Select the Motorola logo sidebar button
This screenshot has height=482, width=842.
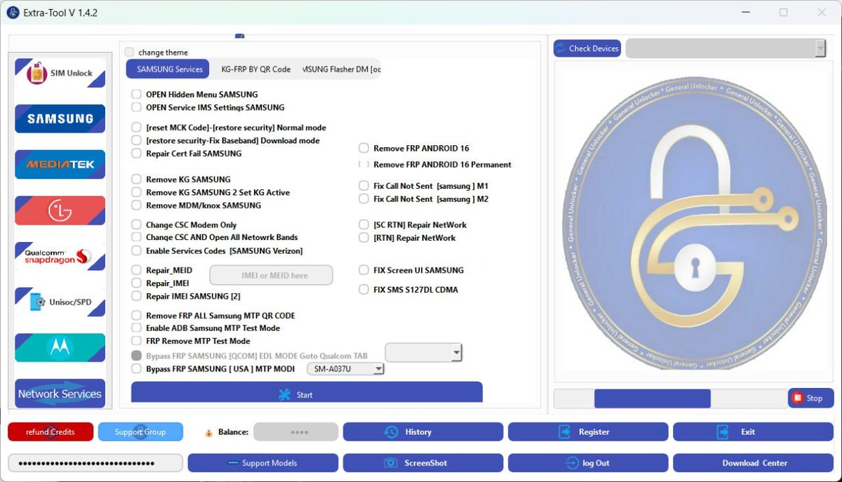click(x=60, y=348)
